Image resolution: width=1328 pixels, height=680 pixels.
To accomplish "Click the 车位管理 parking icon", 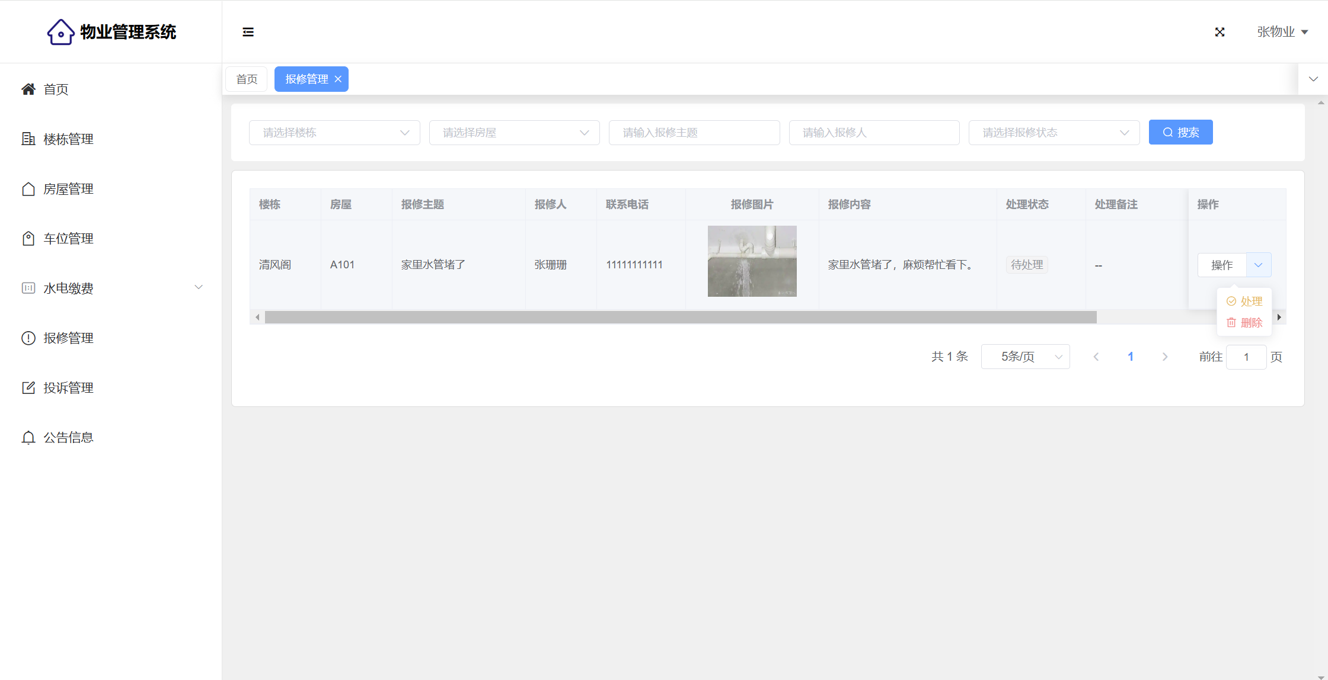I will point(28,238).
